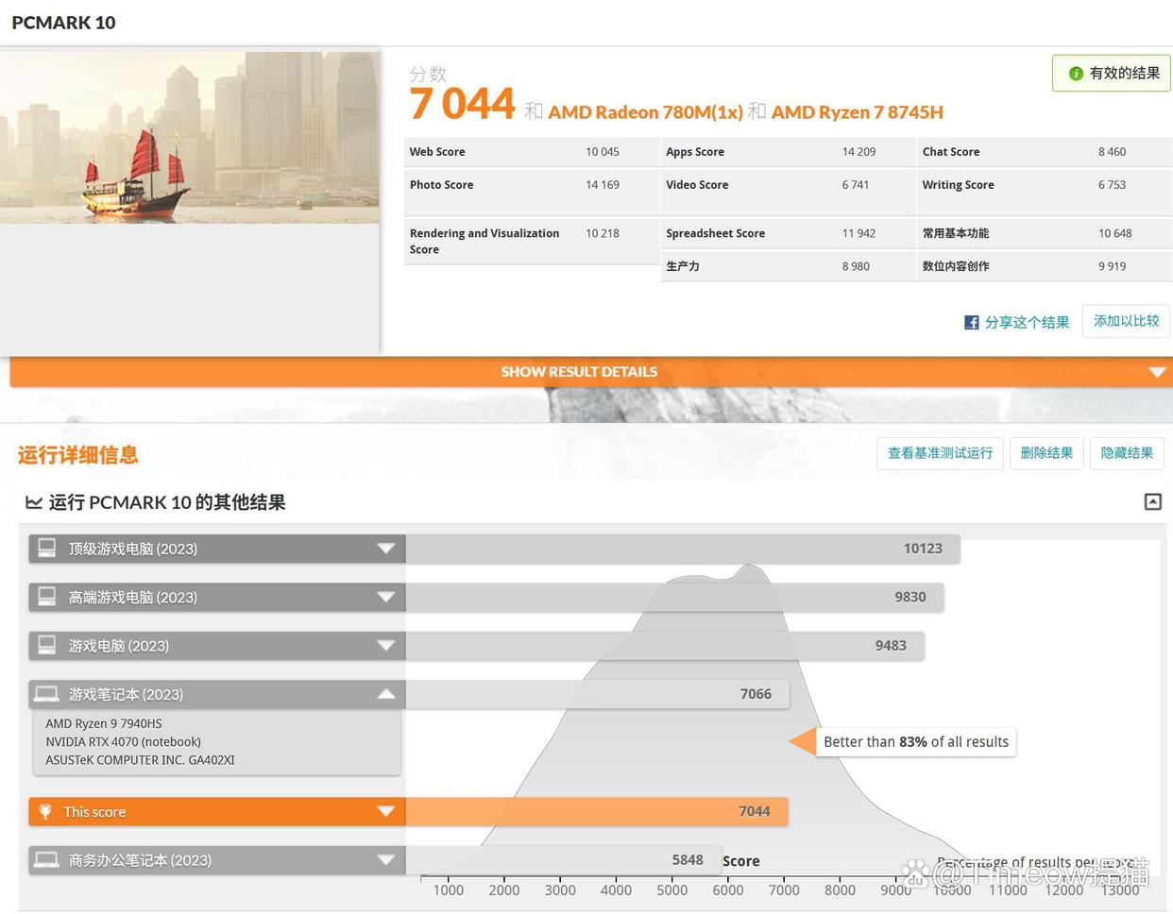
Task: Click the desktop icon for 游戏电脑 (2023)
Action: point(46,645)
